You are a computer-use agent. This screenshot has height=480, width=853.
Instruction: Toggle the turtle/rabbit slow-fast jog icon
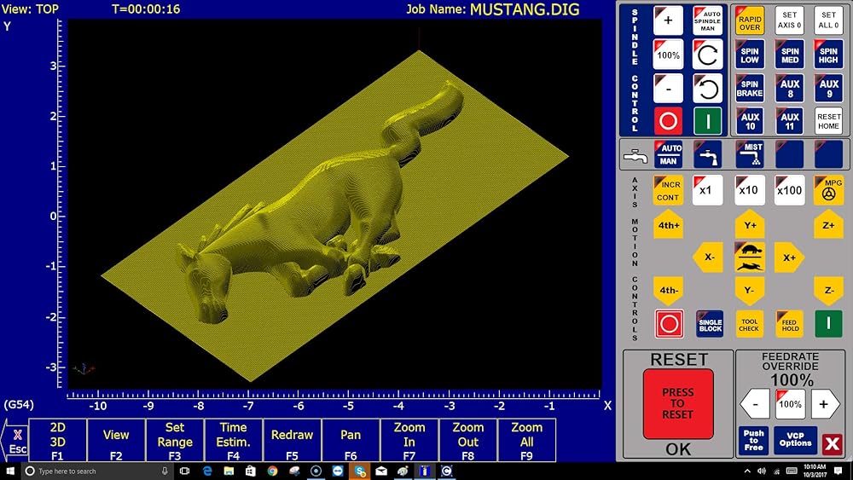coord(749,257)
